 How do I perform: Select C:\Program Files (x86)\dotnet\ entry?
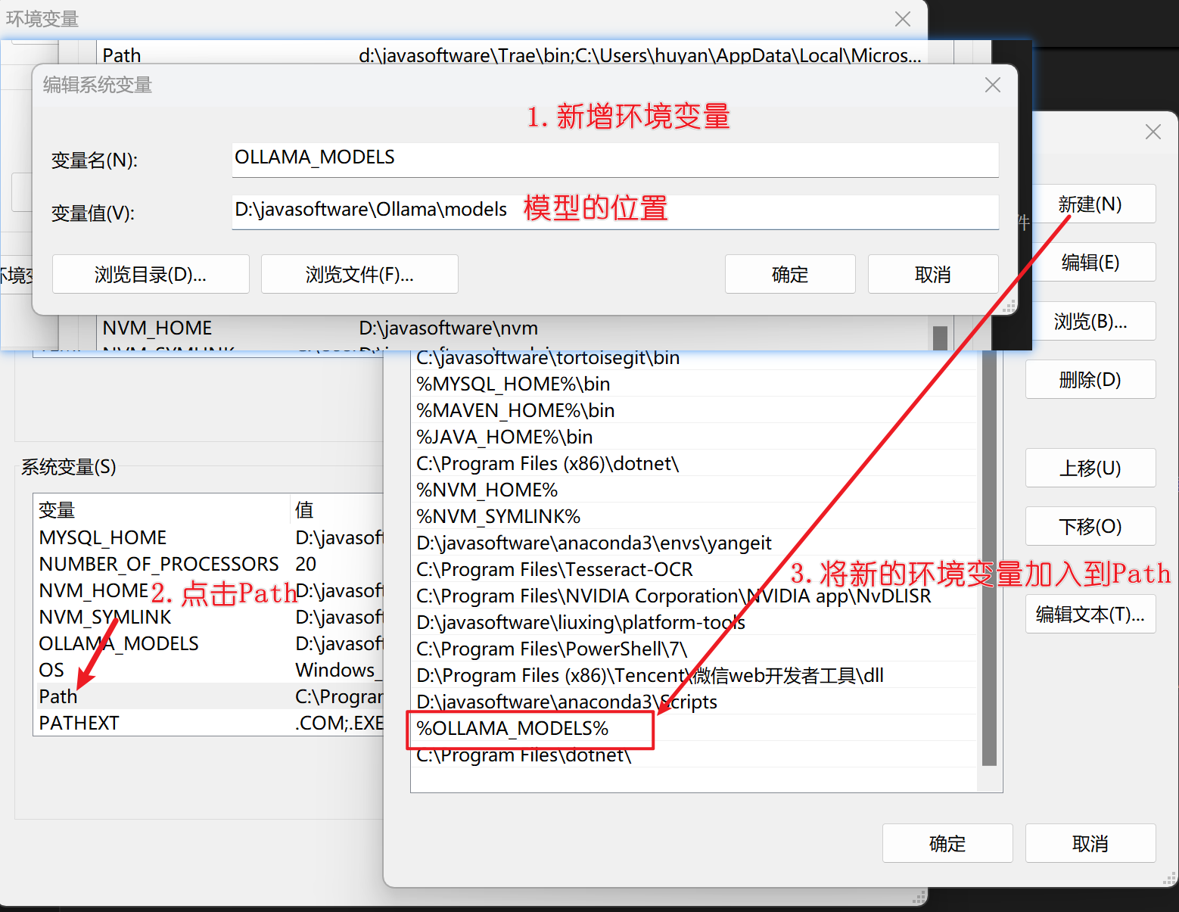694,463
